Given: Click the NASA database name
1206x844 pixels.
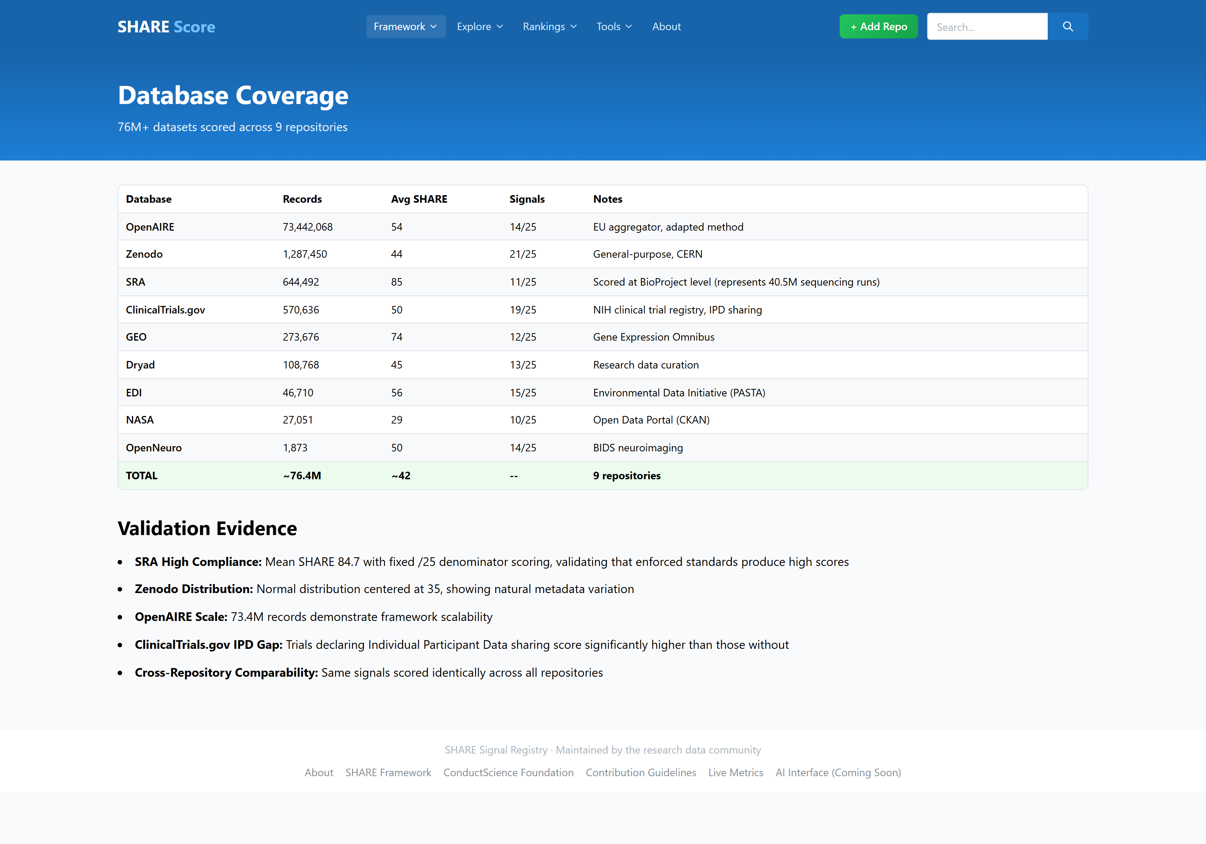Looking at the screenshot, I should click(140, 420).
